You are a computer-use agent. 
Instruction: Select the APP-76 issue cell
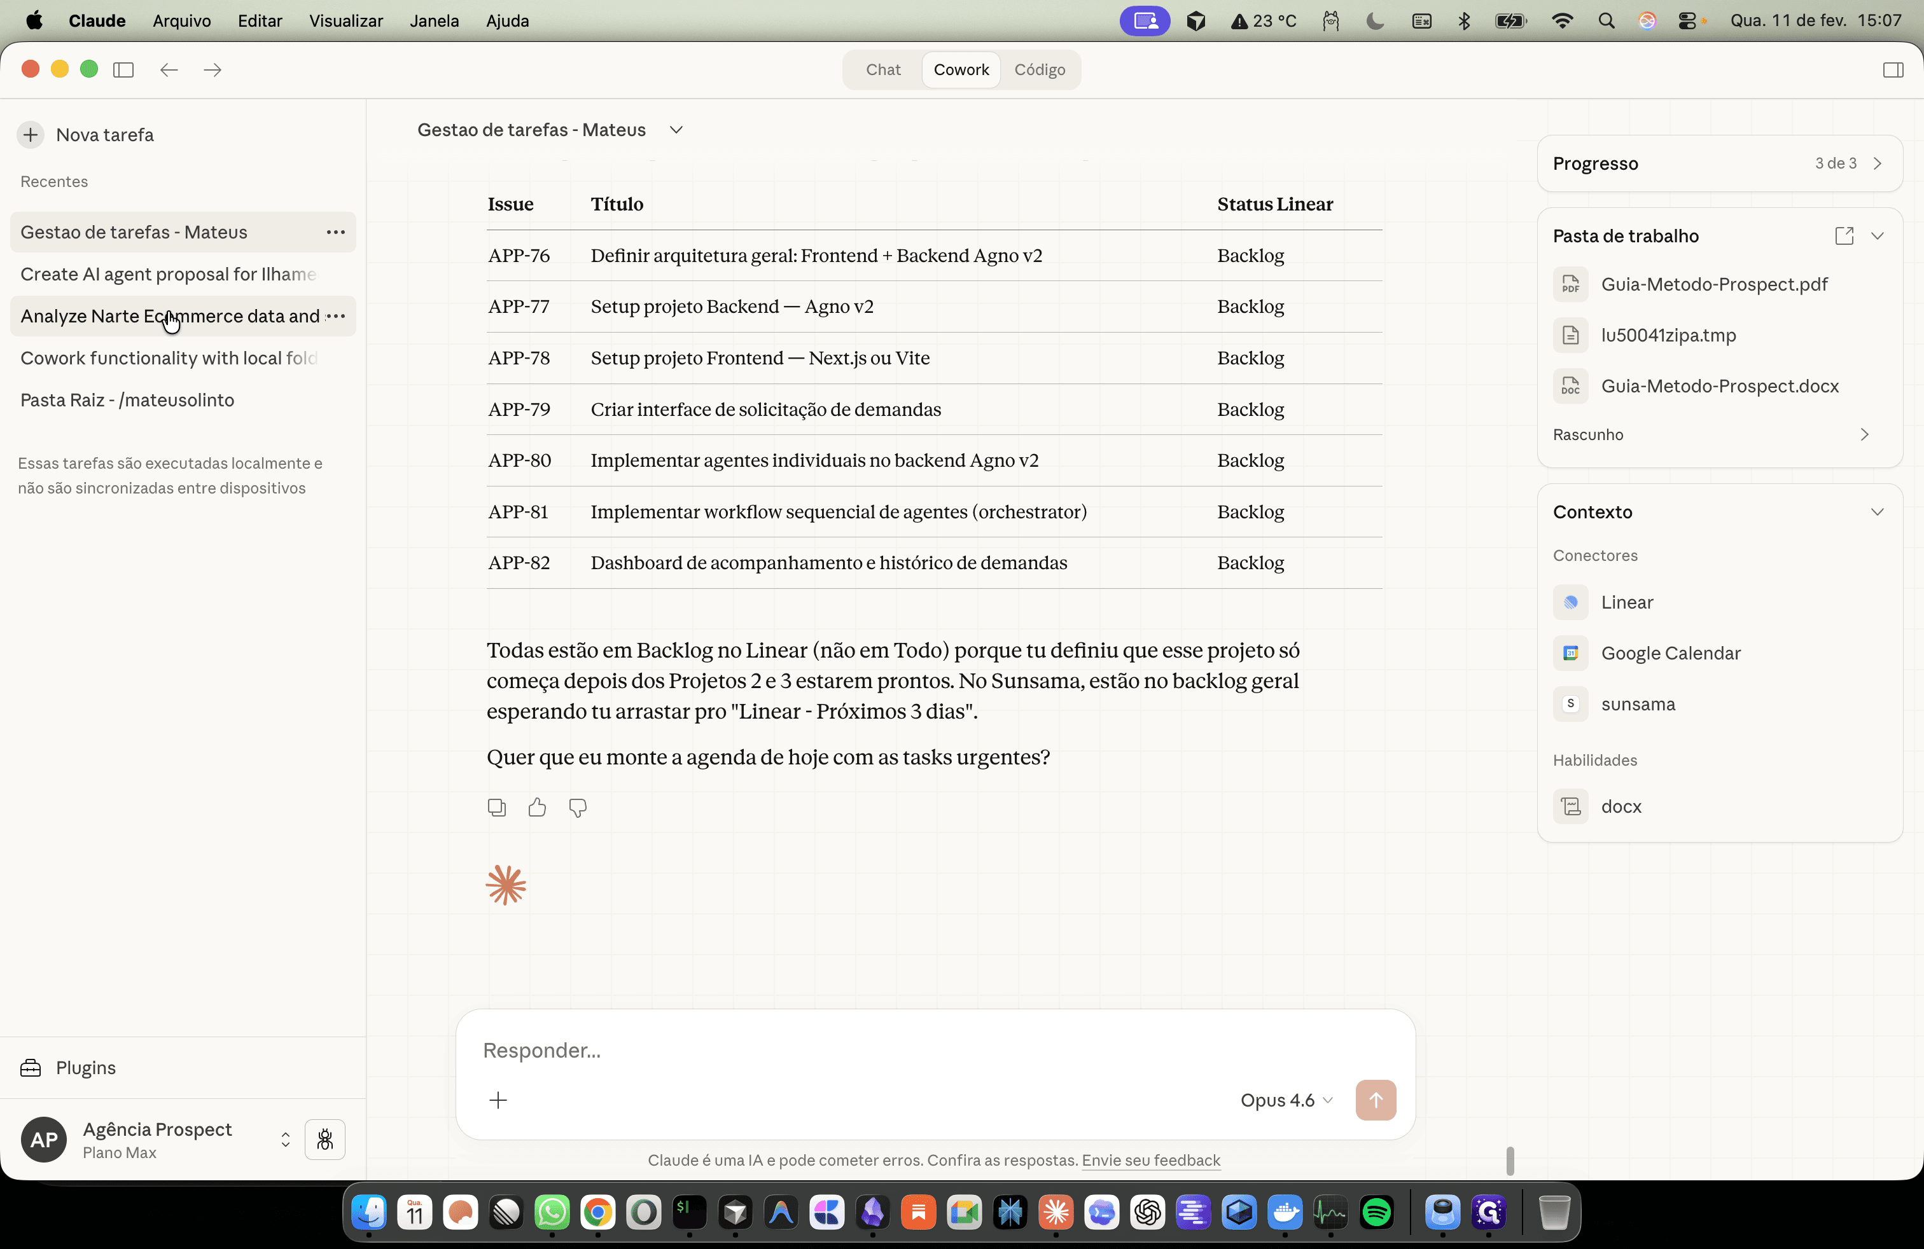(519, 255)
